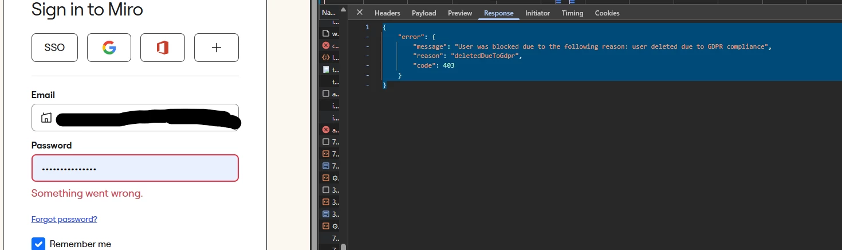Show more sign-in options with the plus button

tap(217, 48)
